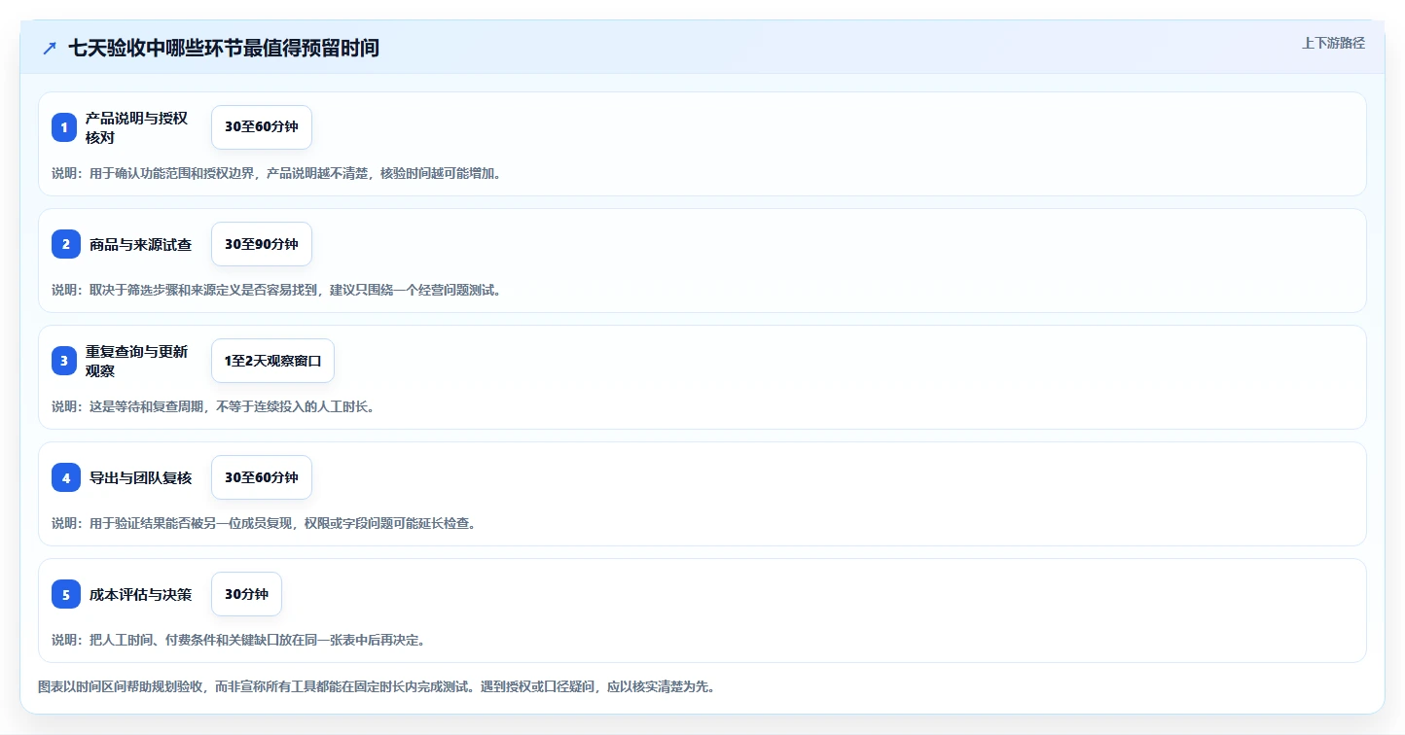This screenshot has height=735, width=1405.
Task: Click the footer note 图表以时间区间帮助规划验收
Action: [x=377, y=686]
